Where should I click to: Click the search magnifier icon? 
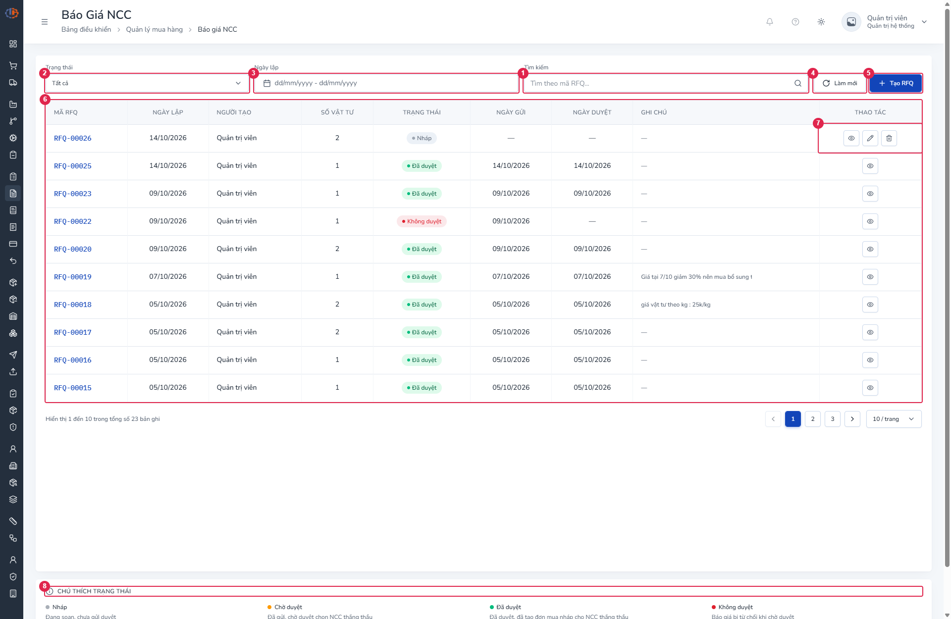(798, 83)
